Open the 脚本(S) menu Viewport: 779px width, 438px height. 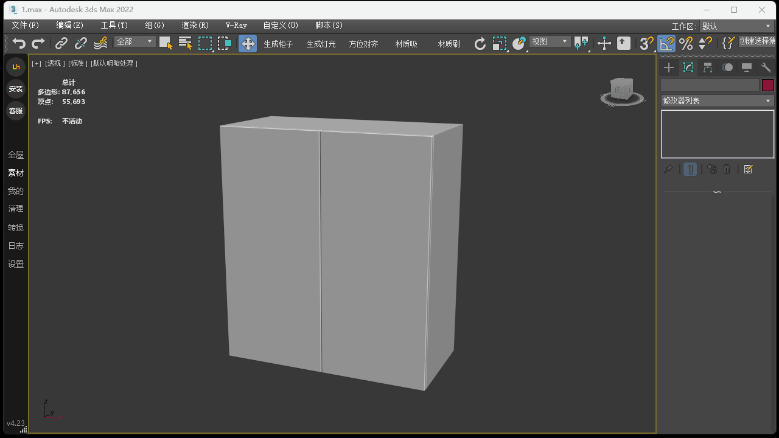(x=329, y=26)
